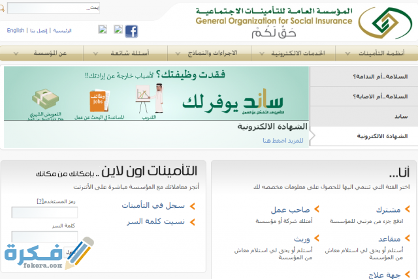Switch site language to English
The image size is (418, 279).
pyautogui.click(x=16, y=31)
